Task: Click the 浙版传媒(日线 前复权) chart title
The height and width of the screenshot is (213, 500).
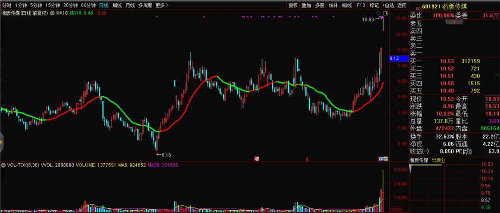Action: (x=25, y=13)
